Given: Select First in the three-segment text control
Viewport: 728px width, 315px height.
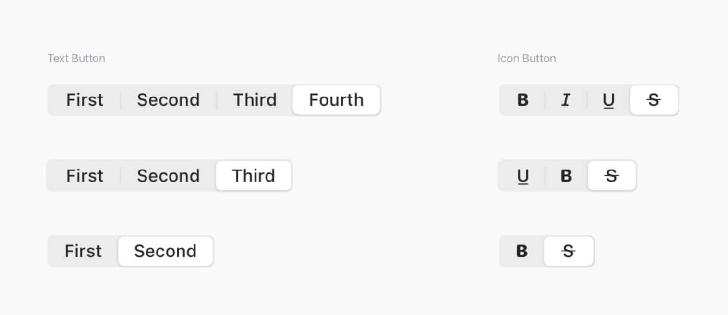Looking at the screenshot, I should pos(85,176).
